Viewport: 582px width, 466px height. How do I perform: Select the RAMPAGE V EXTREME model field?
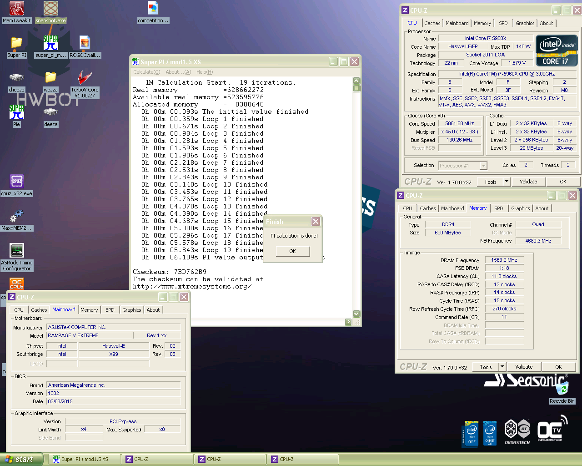89,335
